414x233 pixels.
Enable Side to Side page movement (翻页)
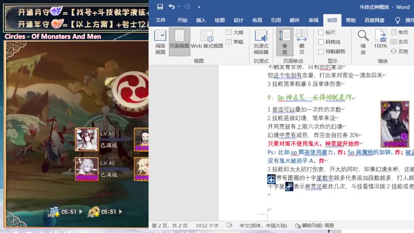[x=302, y=41]
